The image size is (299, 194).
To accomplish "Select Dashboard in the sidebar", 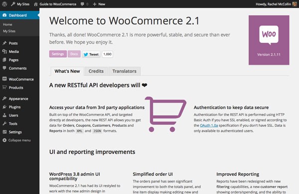I will (19, 15).
